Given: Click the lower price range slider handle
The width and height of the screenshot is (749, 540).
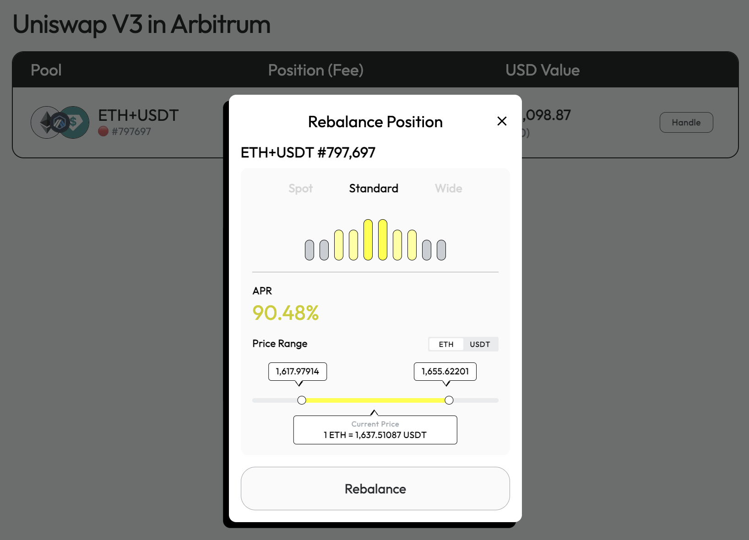Looking at the screenshot, I should 302,400.
